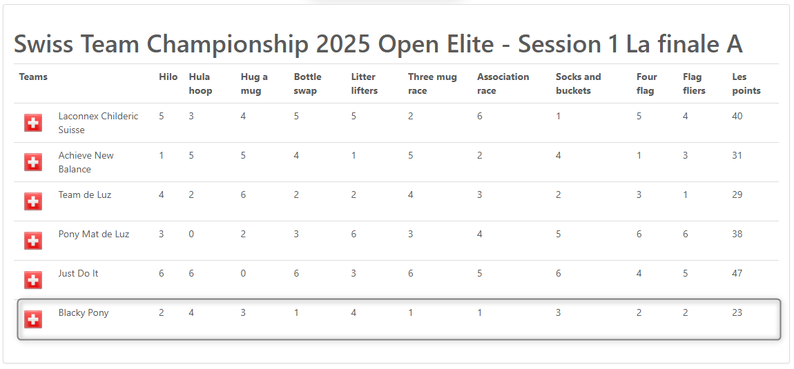
Task: Click the Swiss flag next to Pony Mat de Luz
Action: pos(33,241)
